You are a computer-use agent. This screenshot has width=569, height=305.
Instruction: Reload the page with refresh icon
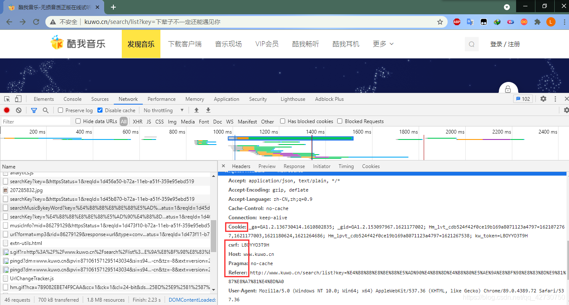coord(36,22)
